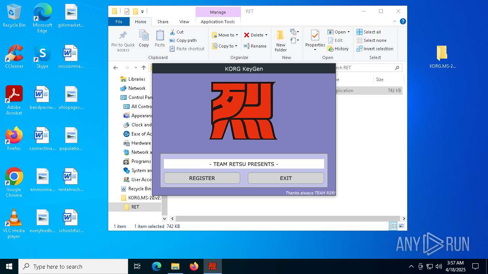Click Invert selection in the ribbon
This screenshot has width=488, height=274.
pyautogui.click(x=375, y=49)
